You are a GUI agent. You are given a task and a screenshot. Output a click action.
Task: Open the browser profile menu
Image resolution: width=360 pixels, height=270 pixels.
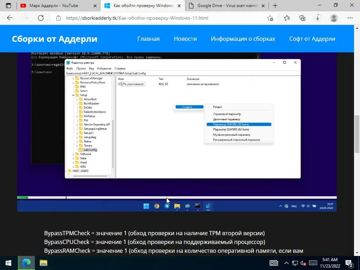(334, 18)
